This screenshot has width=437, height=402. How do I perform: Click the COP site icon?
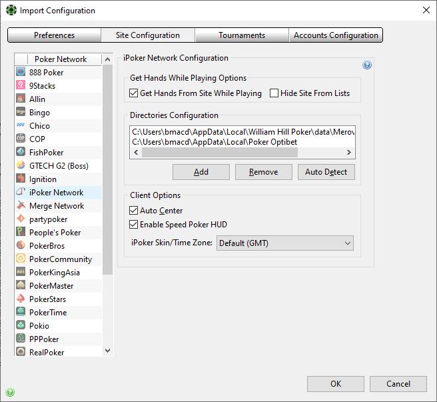click(21, 139)
